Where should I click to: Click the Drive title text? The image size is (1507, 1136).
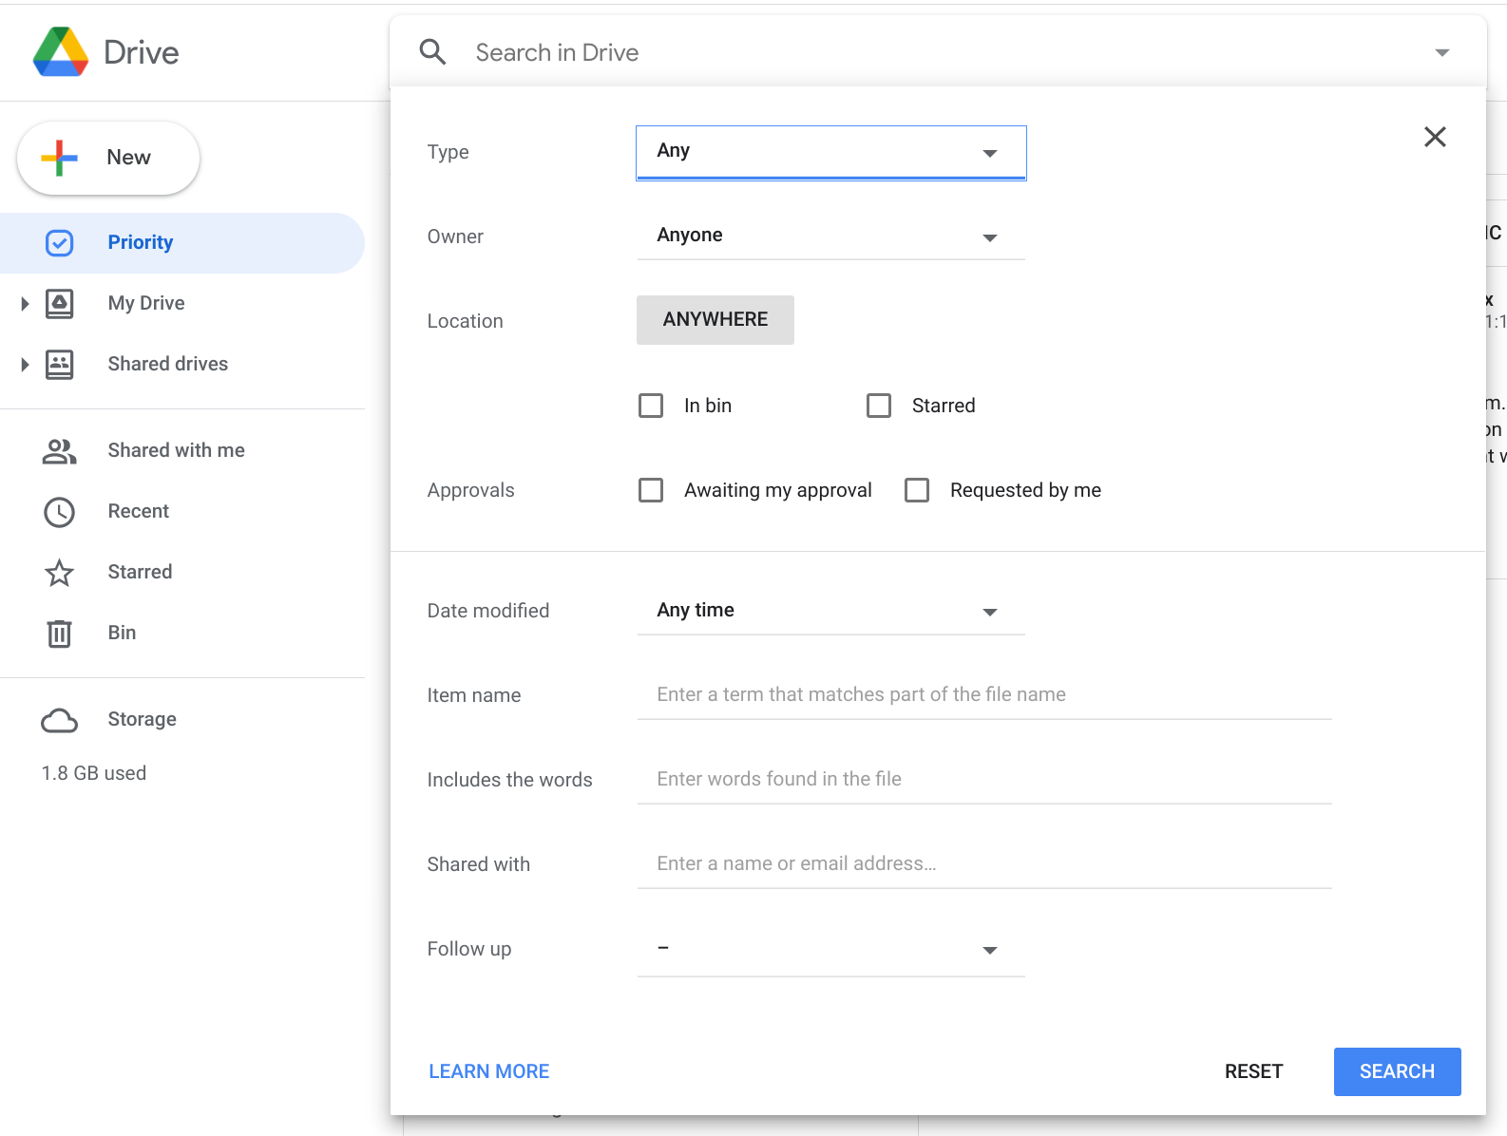tap(142, 52)
